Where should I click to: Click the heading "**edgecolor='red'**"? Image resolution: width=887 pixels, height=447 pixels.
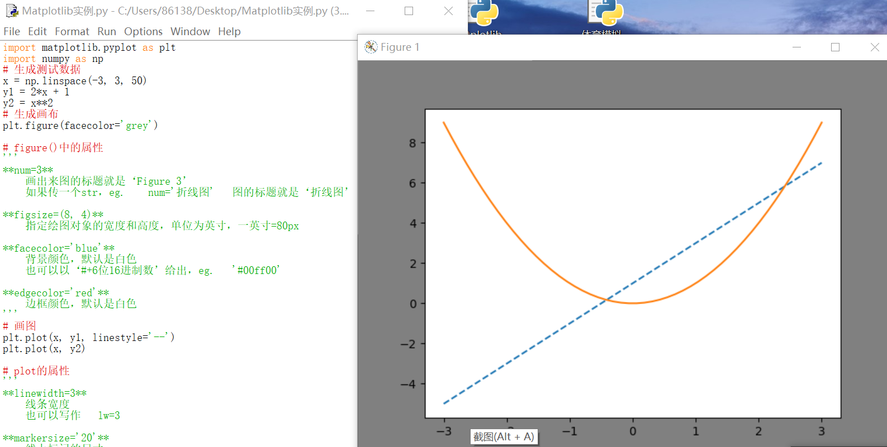point(56,293)
